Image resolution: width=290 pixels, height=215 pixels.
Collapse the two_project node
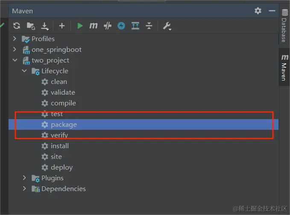click(x=15, y=60)
